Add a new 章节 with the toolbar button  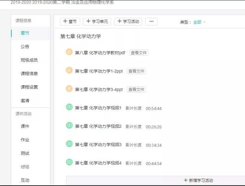click(x=70, y=22)
